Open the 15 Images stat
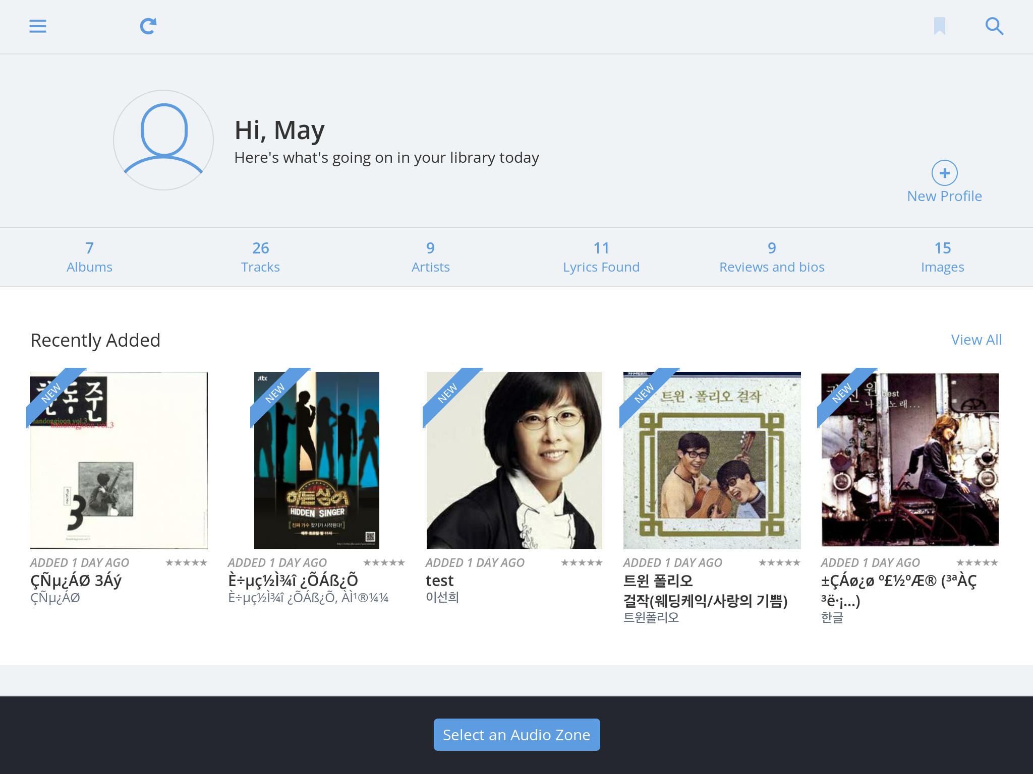 click(942, 257)
